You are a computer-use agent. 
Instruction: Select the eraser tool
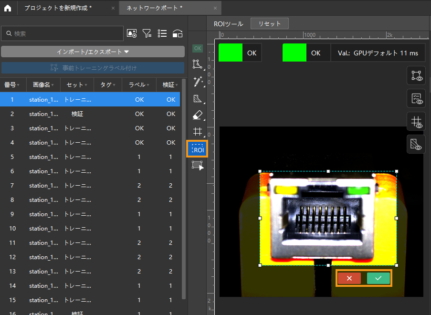197,115
